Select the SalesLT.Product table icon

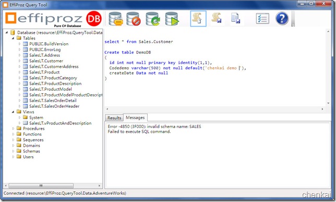coord(25,72)
